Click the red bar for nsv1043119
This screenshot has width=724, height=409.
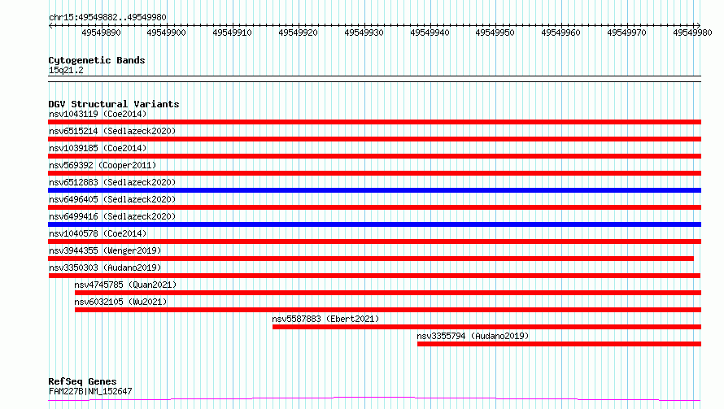pos(374,122)
